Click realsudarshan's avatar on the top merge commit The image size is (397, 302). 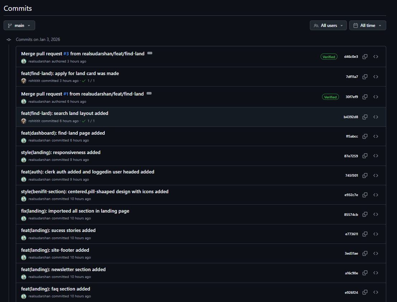pos(23,61)
